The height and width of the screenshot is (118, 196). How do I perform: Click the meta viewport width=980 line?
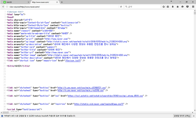point(30,31)
